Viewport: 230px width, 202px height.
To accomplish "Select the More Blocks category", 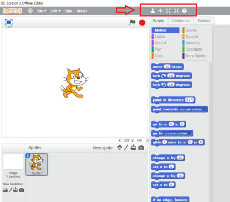I will pyautogui.click(x=196, y=56).
